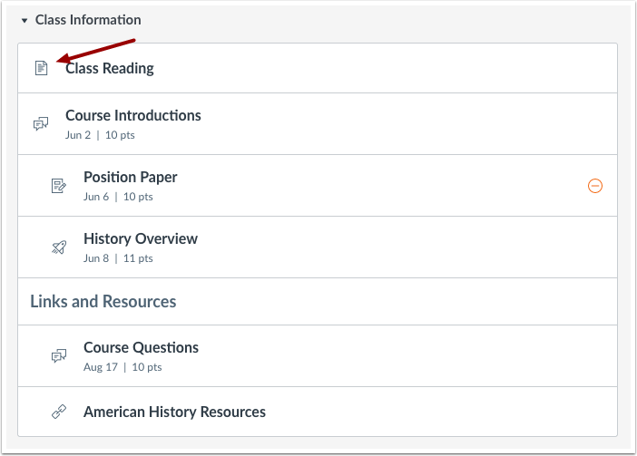Click the discussion icon beside Course Questions
Viewport: 637px width, 456px height.
click(59, 355)
